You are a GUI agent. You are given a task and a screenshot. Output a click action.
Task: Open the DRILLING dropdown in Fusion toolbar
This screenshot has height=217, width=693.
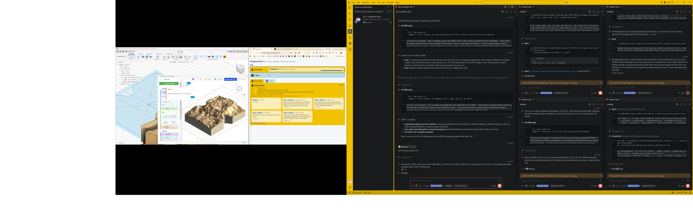point(157,59)
